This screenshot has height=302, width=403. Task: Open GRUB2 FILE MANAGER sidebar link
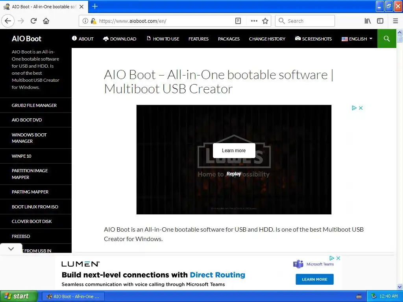click(x=34, y=105)
